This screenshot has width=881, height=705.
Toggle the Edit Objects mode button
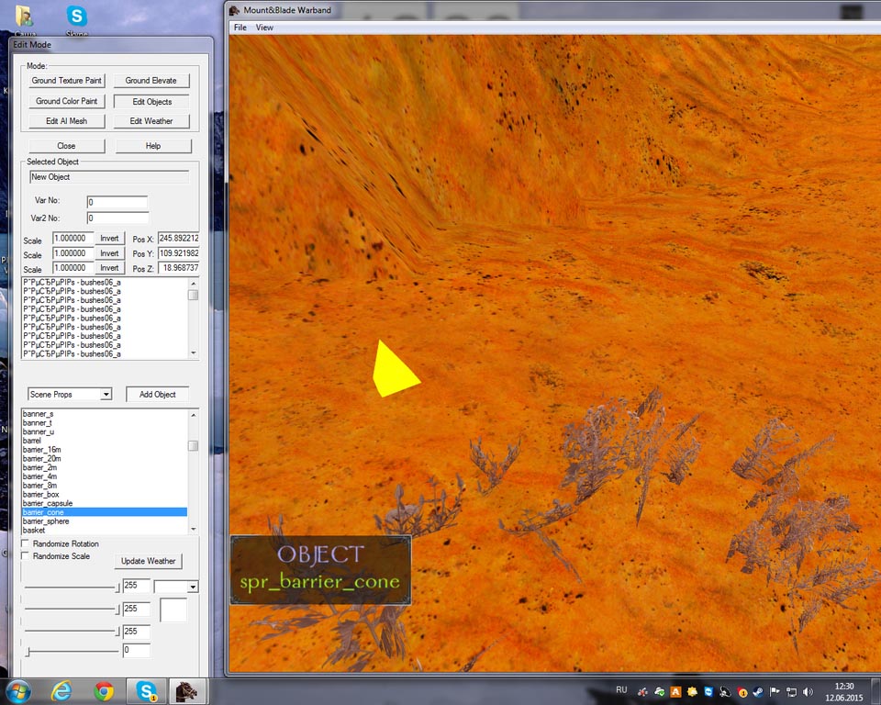pos(152,101)
